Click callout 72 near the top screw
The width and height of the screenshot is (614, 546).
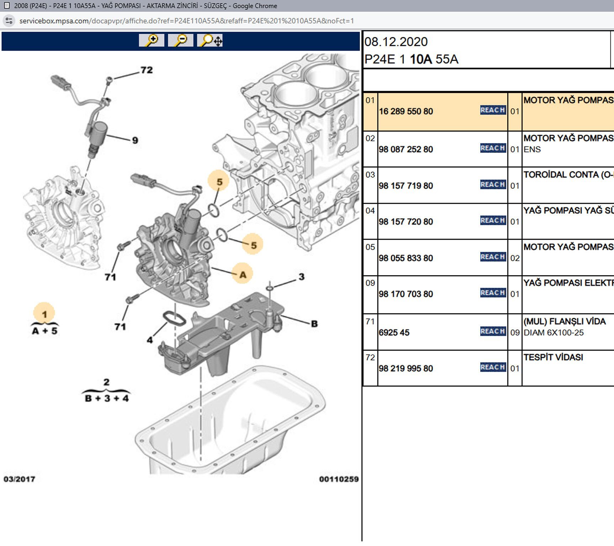[147, 70]
